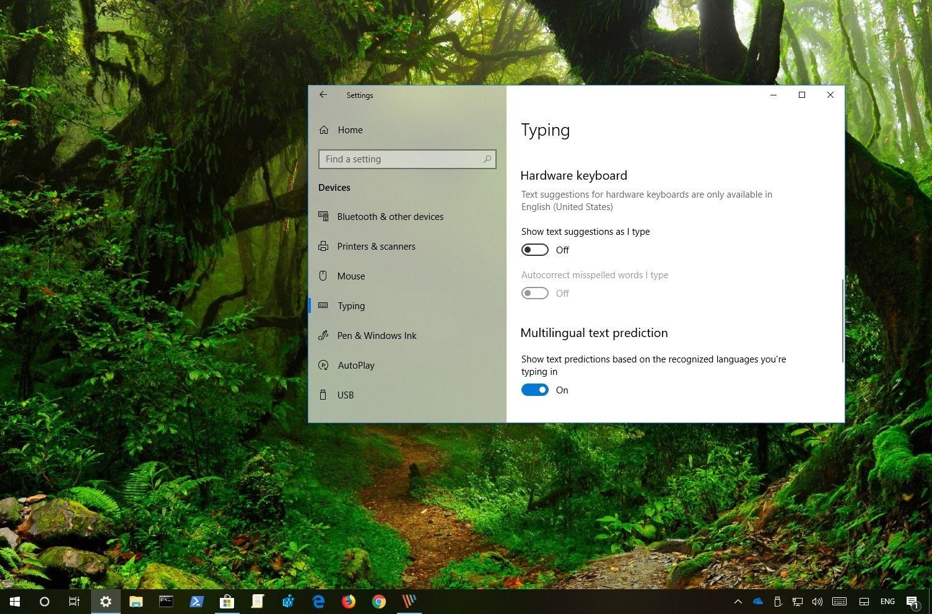Click the Autocorrect misspelled words toggle
The height and width of the screenshot is (614, 932).
coord(534,293)
